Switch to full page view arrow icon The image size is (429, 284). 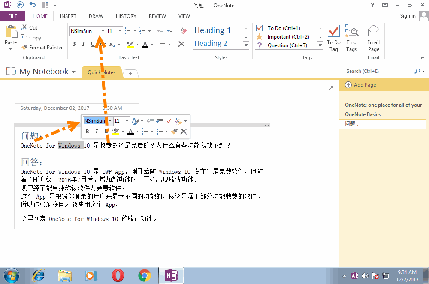pyautogui.click(x=331, y=88)
